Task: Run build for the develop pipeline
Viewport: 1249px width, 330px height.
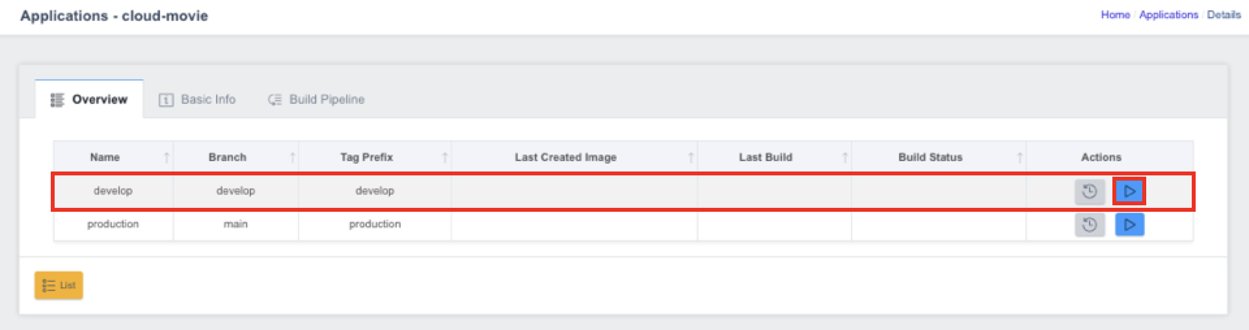Action: pyautogui.click(x=1129, y=191)
